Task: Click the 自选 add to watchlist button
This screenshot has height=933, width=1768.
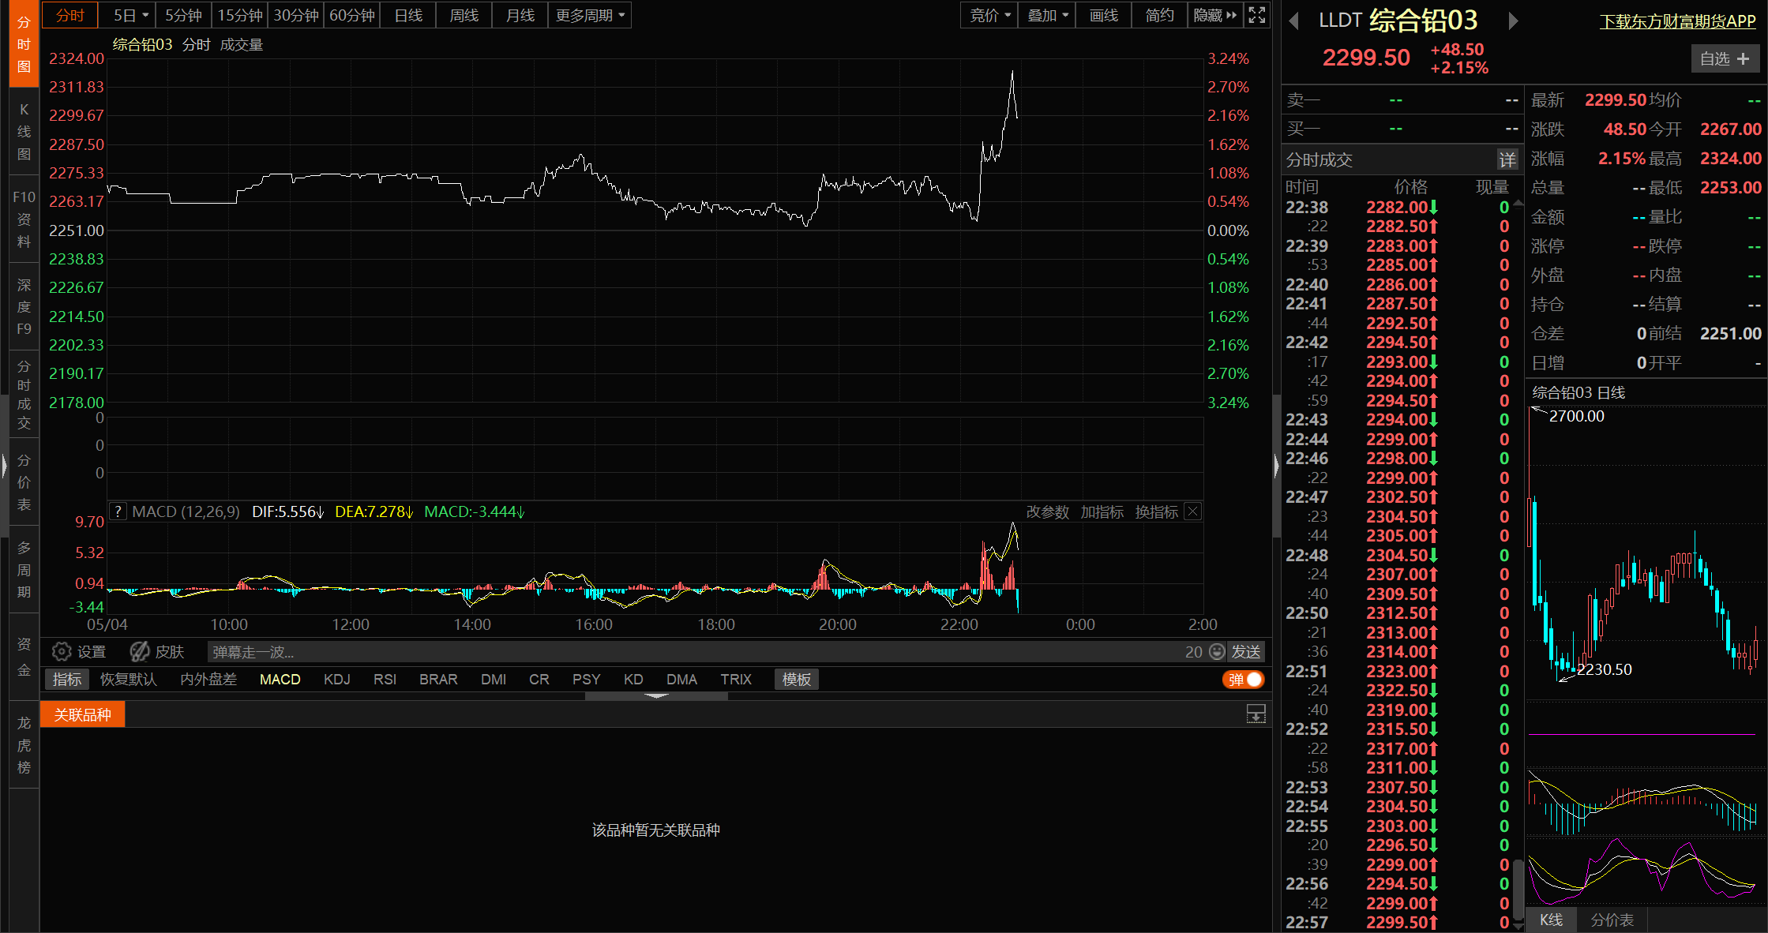Action: [1725, 59]
